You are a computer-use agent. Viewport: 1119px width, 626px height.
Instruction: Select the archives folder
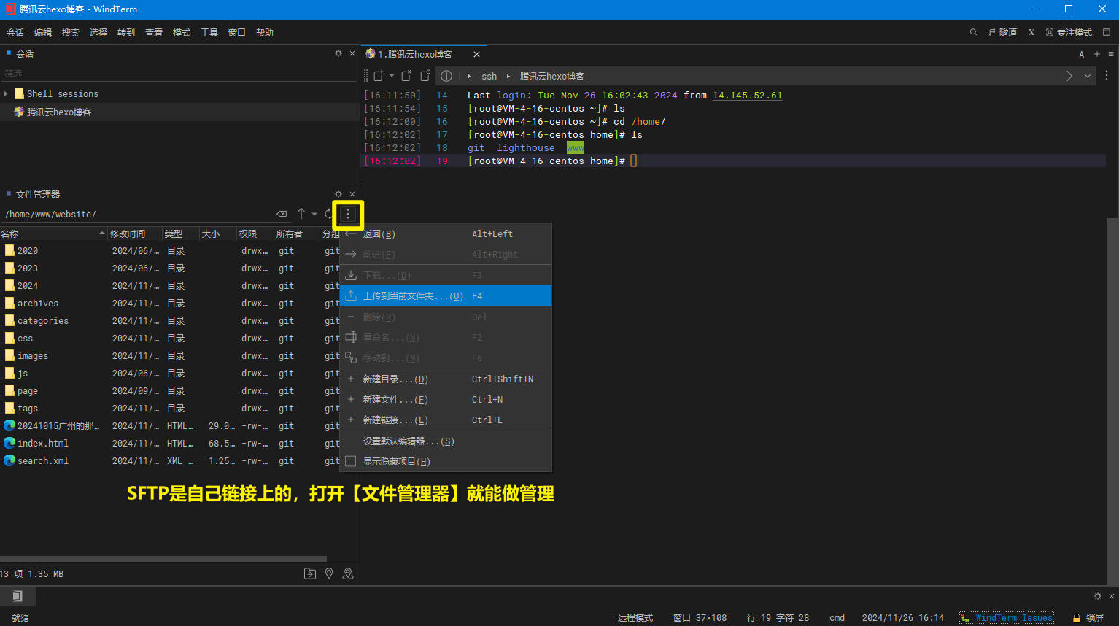point(38,304)
